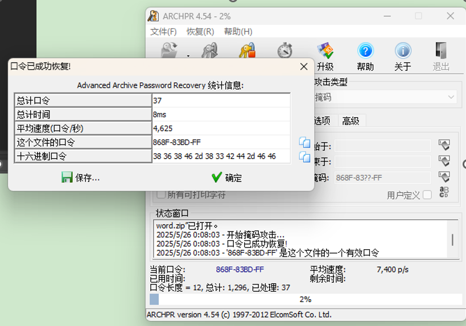This screenshot has height=326, width=466.
Task: Switch to the 高级 tab
Action: click(x=350, y=121)
